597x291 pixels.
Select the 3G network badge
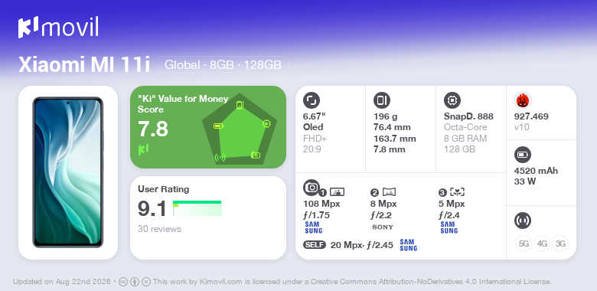[x=560, y=244]
